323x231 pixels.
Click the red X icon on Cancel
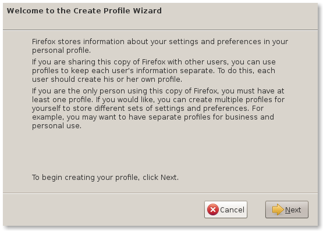(x=213, y=210)
